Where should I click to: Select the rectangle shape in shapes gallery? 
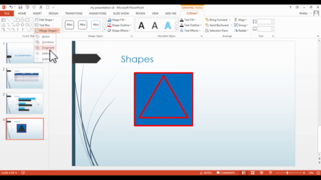tap(18, 20)
